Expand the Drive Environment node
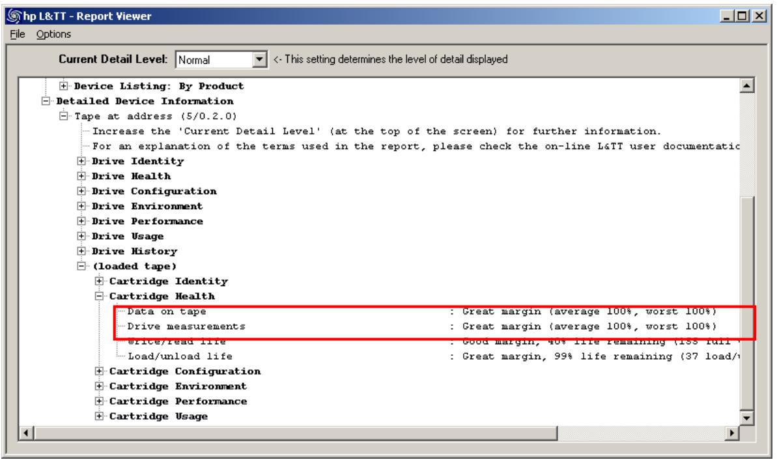 point(81,206)
